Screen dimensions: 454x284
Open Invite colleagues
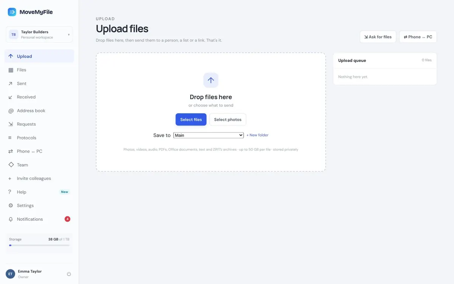39,179
